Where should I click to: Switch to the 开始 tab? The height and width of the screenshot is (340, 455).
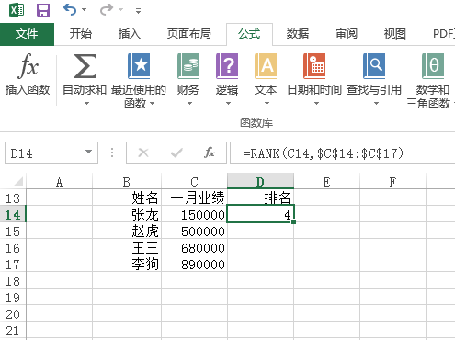point(80,34)
